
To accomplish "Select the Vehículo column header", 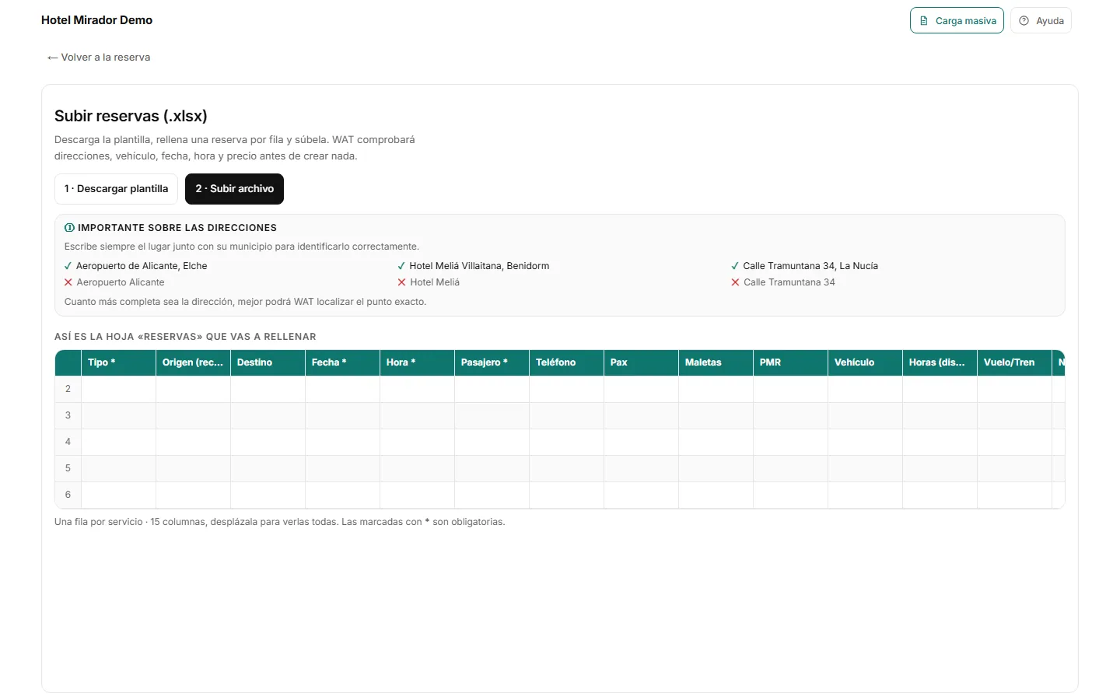I will pyautogui.click(x=865, y=362).
